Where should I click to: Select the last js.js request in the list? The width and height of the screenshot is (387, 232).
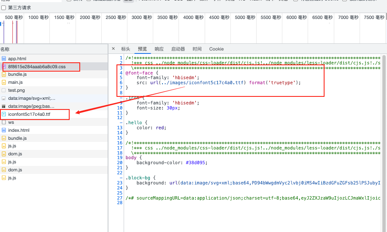point(54,178)
